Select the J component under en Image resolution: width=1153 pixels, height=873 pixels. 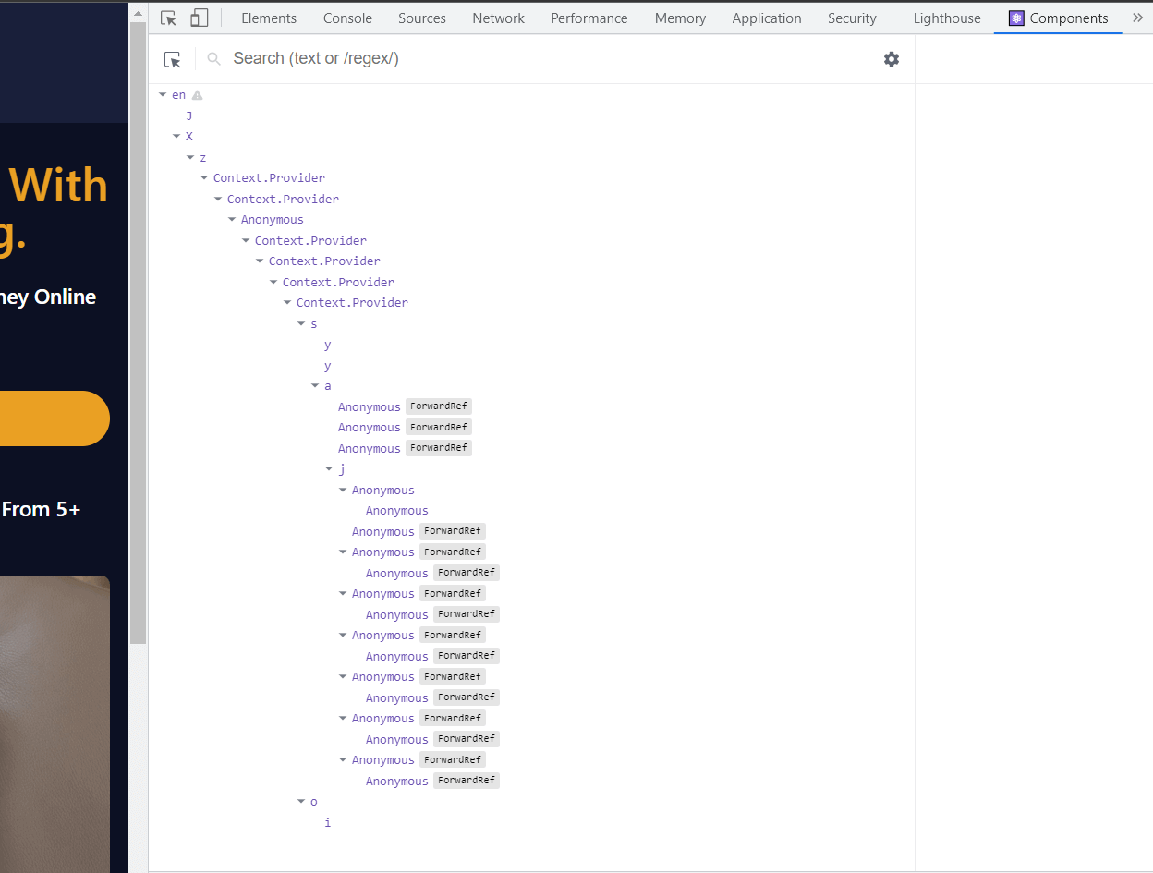click(189, 116)
